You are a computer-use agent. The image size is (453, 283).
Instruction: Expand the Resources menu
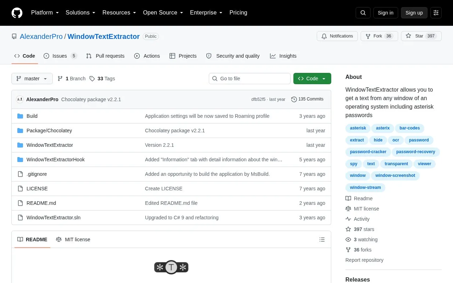coord(119,13)
